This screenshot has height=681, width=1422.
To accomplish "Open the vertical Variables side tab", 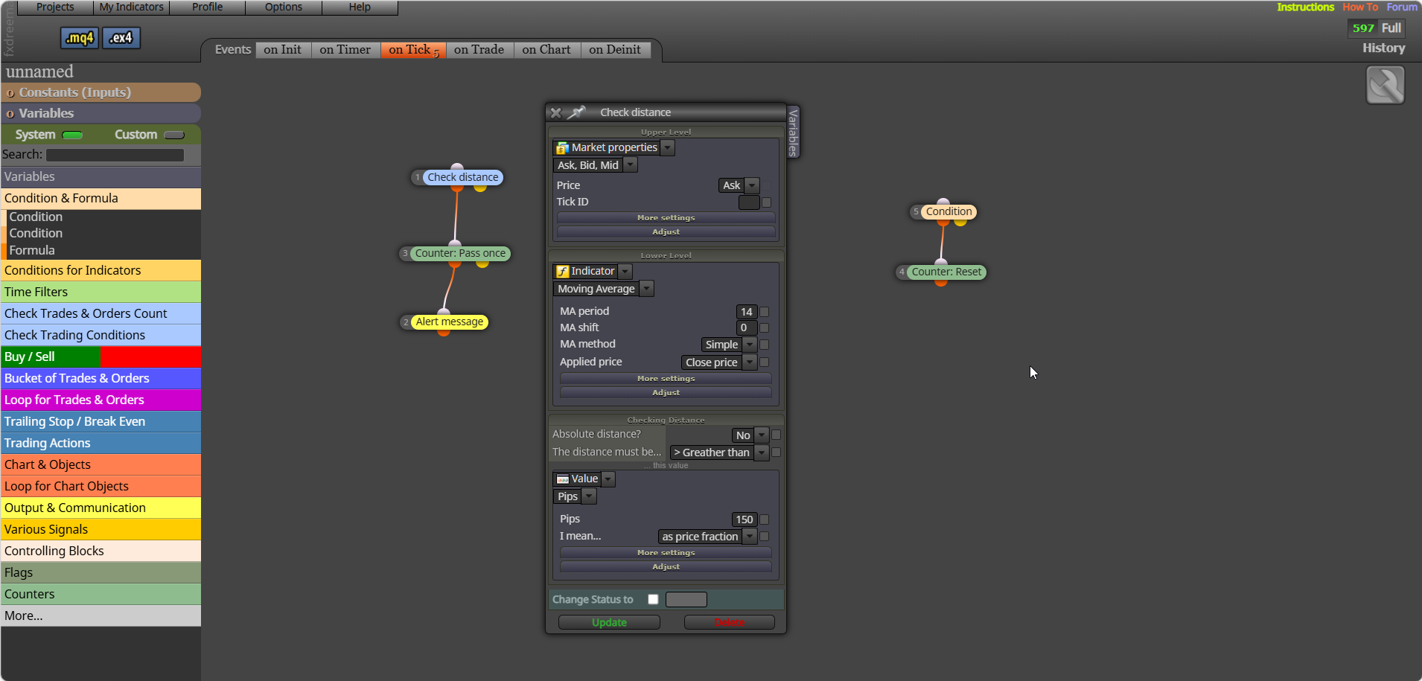I will click(x=793, y=132).
